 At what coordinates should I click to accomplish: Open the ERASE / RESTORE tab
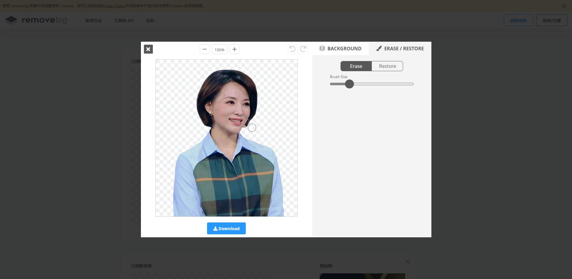400,49
